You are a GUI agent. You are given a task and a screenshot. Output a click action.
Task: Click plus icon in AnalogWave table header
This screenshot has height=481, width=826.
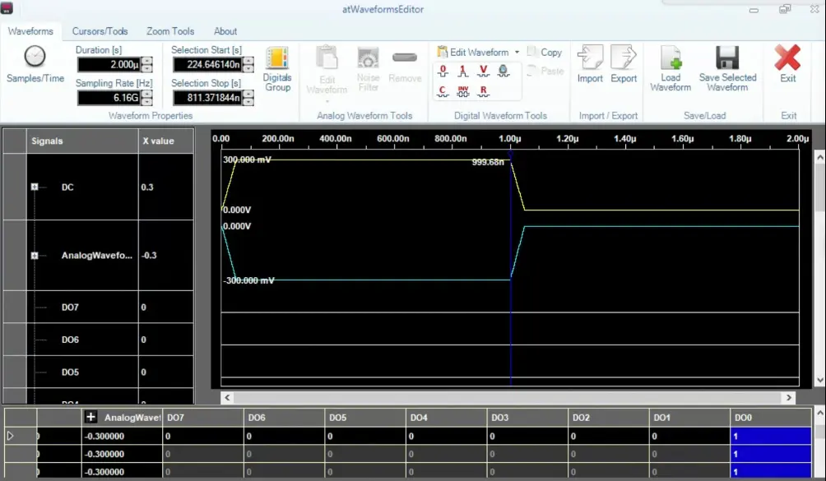click(90, 417)
